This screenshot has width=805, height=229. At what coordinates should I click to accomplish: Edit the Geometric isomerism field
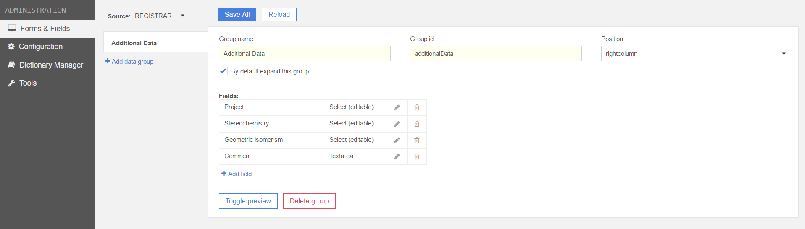(397, 140)
